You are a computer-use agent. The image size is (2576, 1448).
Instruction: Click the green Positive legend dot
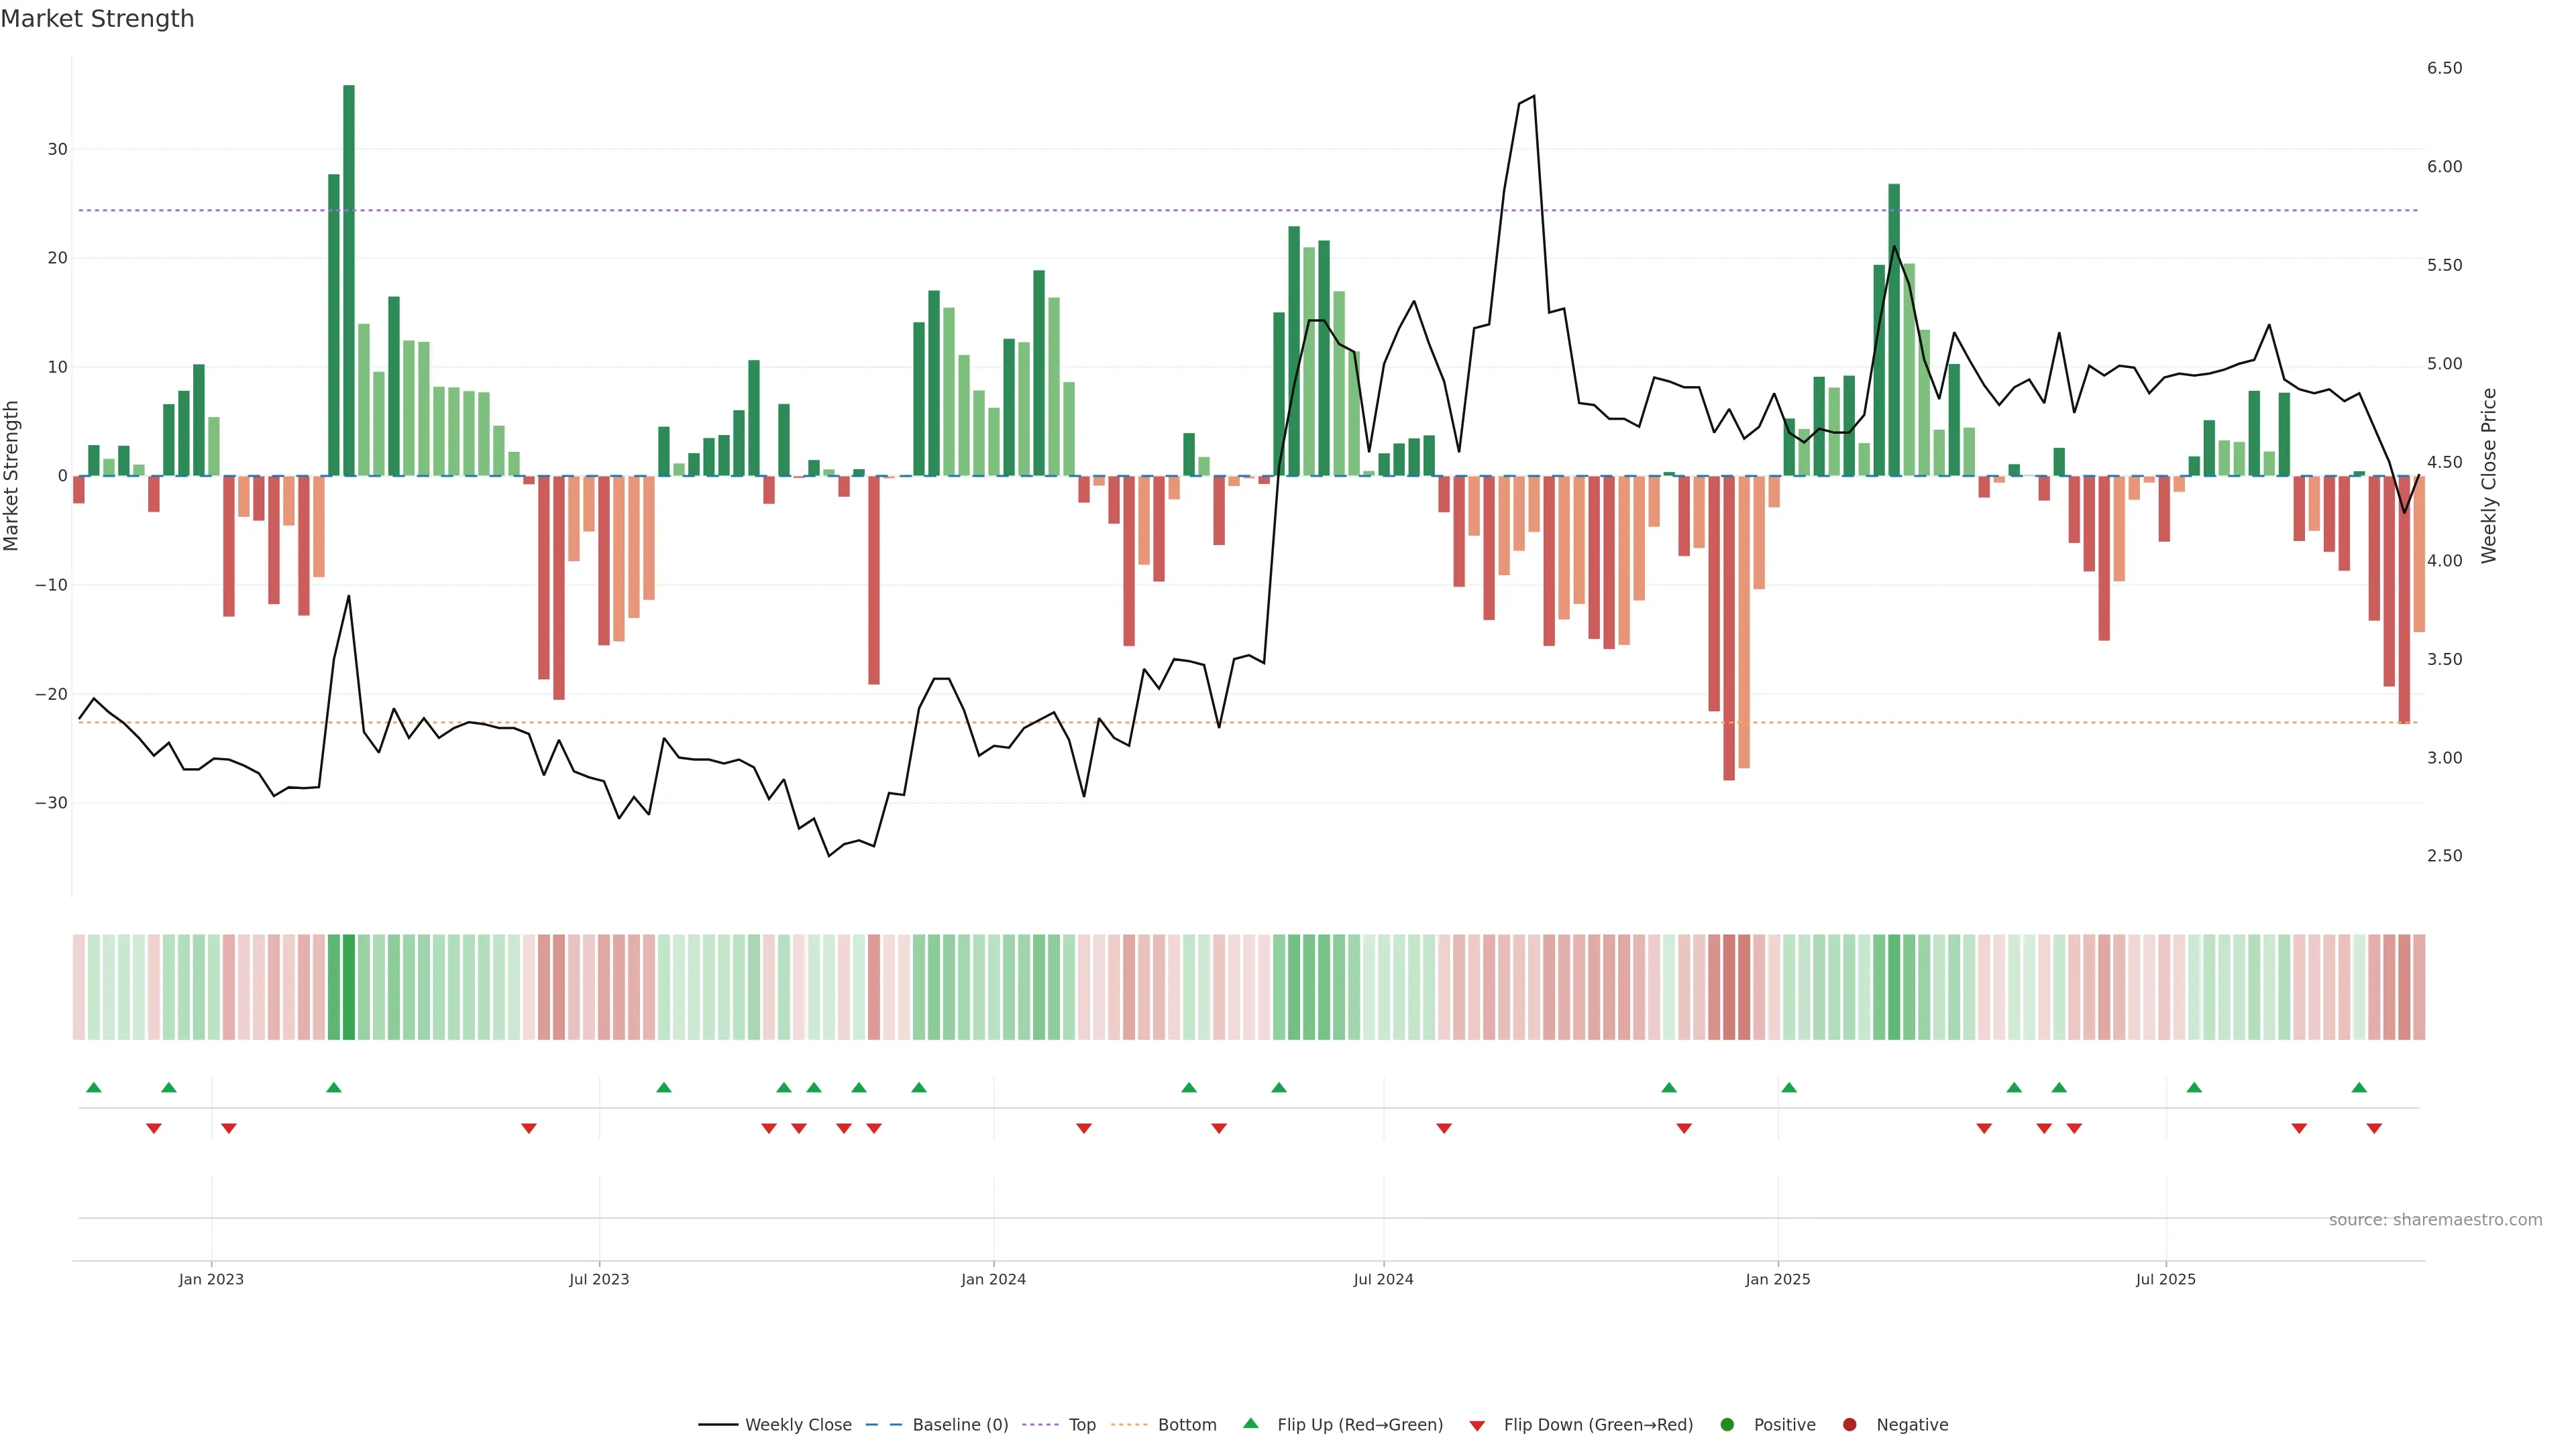1727,1425
